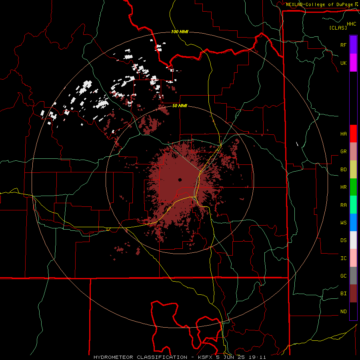The image size is (360, 360).
Task: Click the RA light green legend swatch
Action: 353,205
